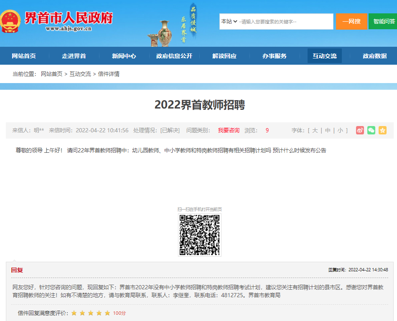This screenshot has height=321, width=397.
Task: Select small font size 小
Action: [339, 130]
